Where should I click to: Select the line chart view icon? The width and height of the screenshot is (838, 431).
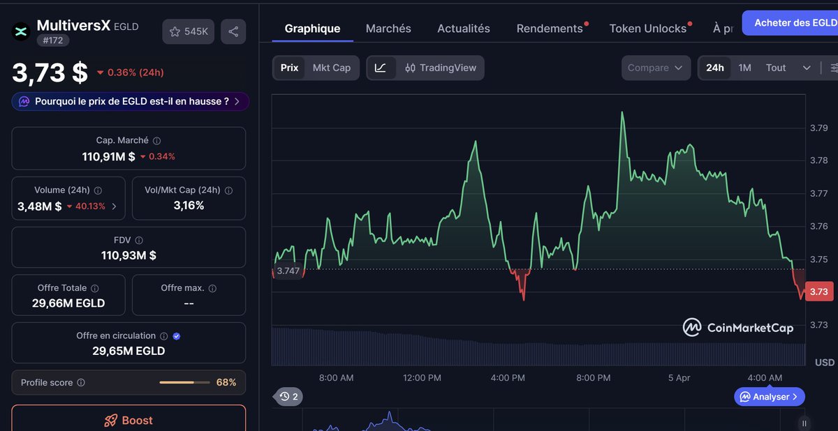coord(381,68)
